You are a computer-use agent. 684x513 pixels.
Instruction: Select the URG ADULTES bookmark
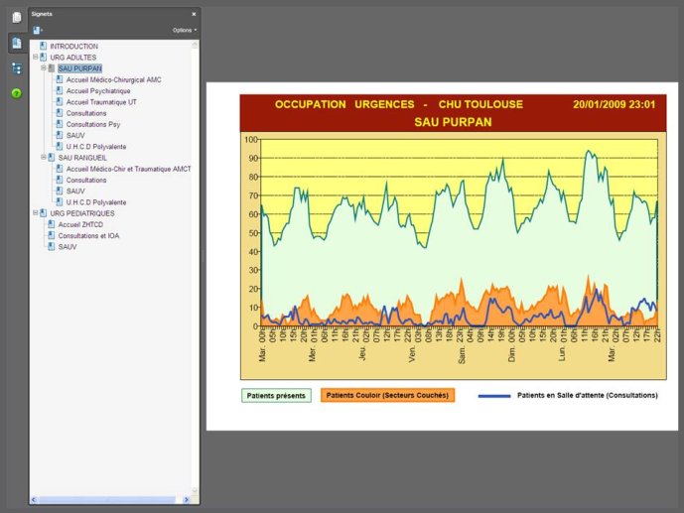tap(72, 58)
